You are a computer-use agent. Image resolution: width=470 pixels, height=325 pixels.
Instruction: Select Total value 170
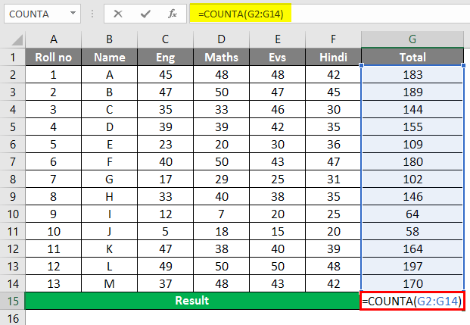point(412,283)
